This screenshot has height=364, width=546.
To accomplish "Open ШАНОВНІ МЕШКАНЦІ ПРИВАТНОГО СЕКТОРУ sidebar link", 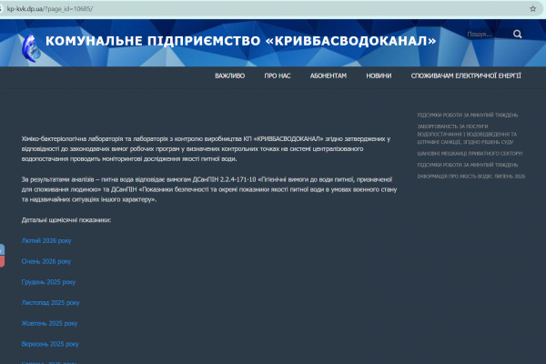I will (x=470, y=154).
